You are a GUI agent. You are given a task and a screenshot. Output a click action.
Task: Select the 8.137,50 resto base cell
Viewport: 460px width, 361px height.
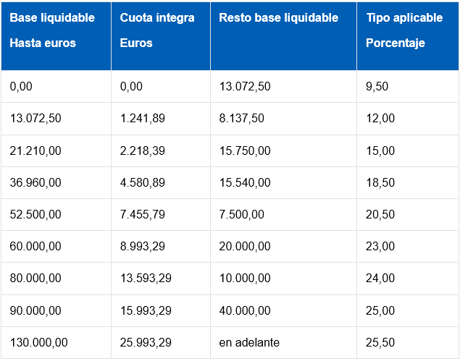[x=242, y=119]
